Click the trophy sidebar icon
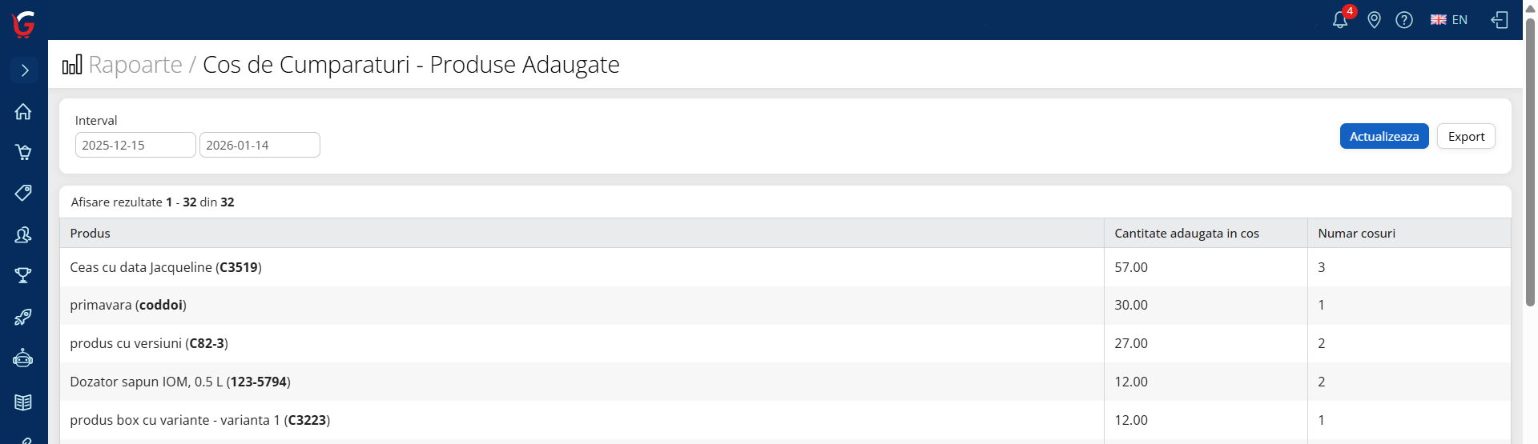The height and width of the screenshot is (444, 1538). tap(23, 275)
